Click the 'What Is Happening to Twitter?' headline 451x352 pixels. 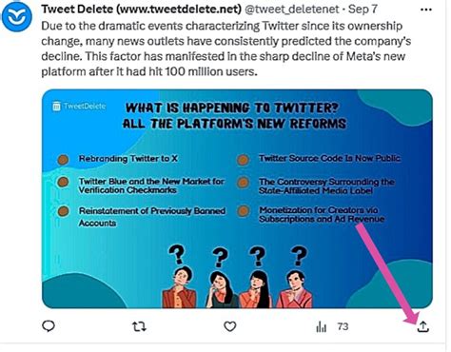pos(232,108)
